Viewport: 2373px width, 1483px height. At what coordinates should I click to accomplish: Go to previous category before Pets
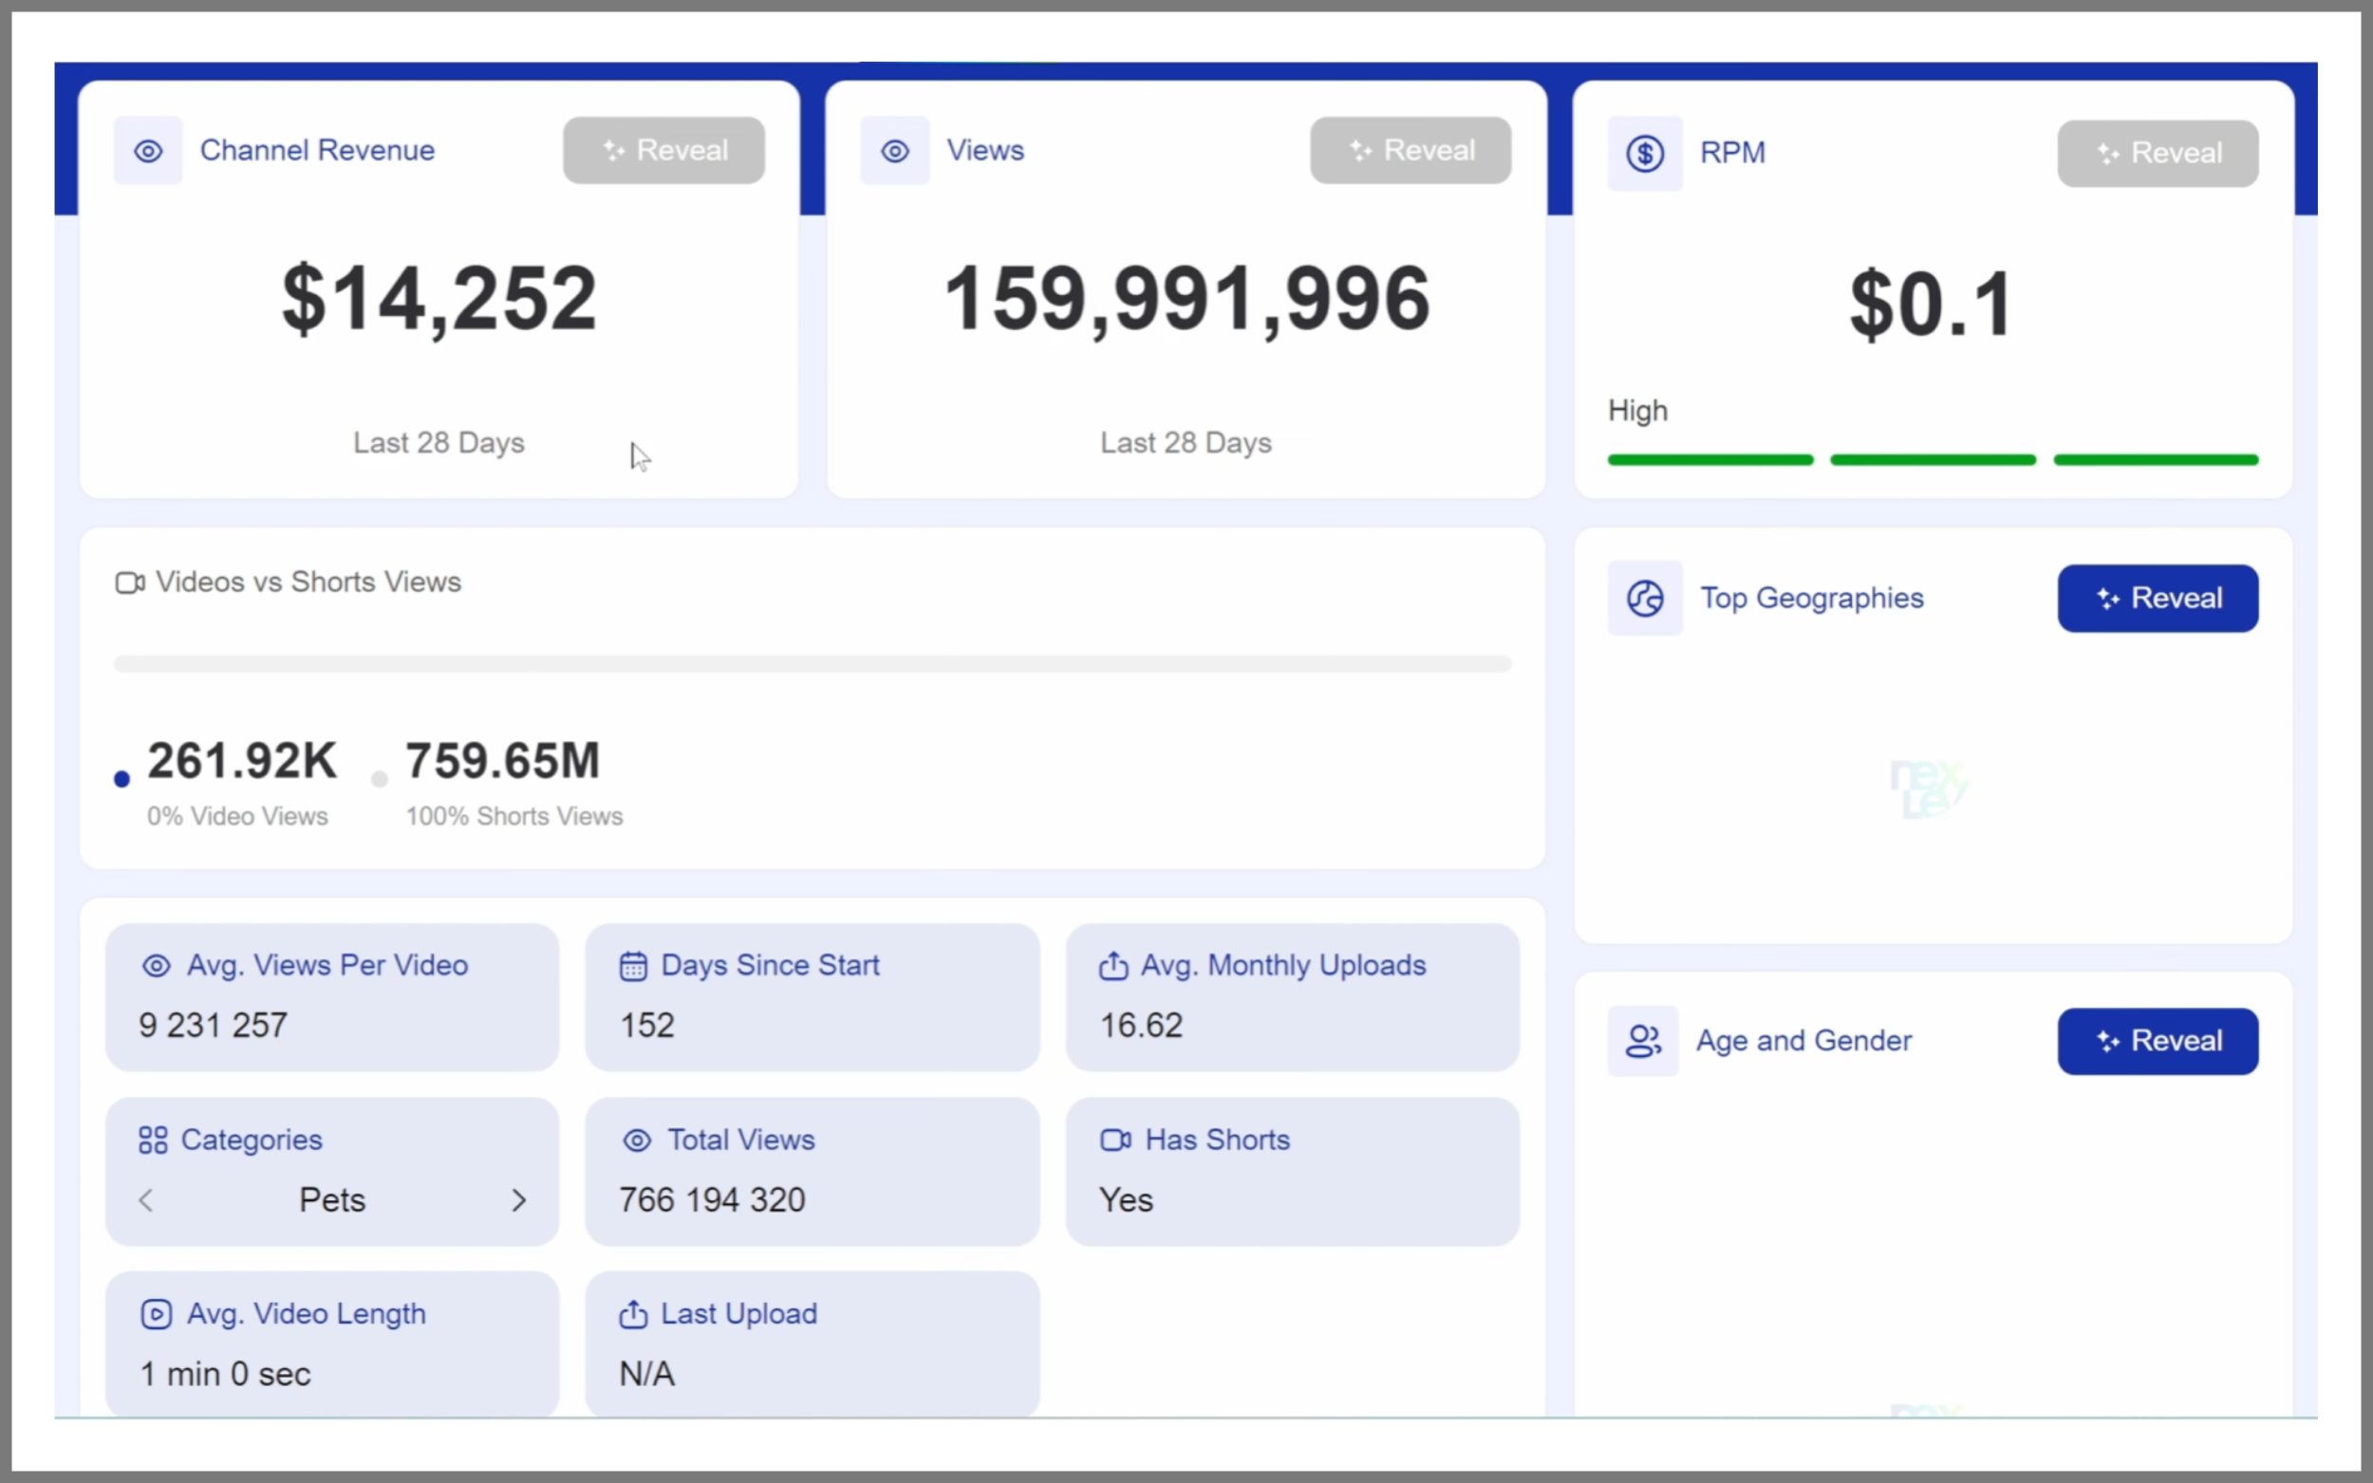click(x=146, y=1200)
